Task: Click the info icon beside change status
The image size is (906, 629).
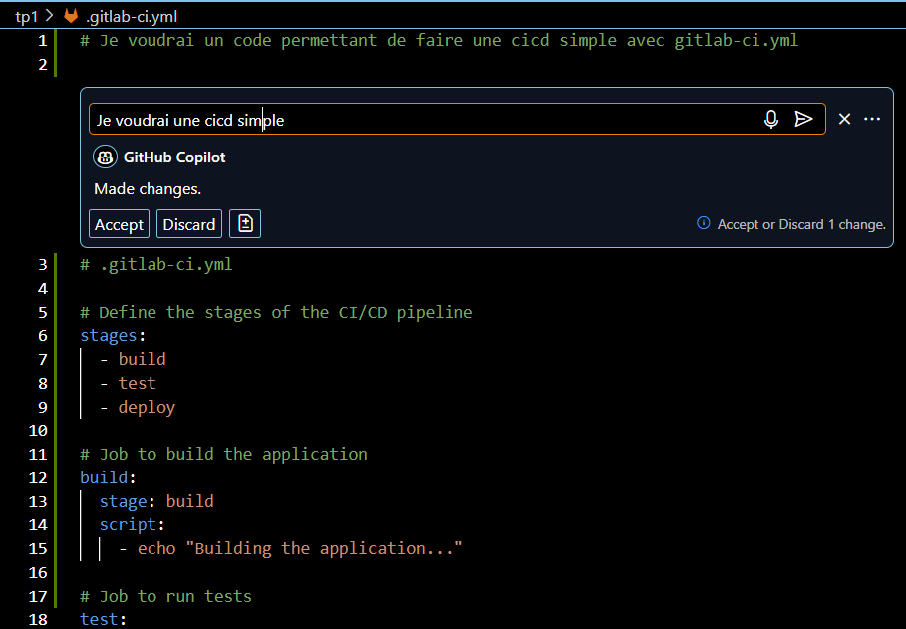Action: [x=704, y=224]
